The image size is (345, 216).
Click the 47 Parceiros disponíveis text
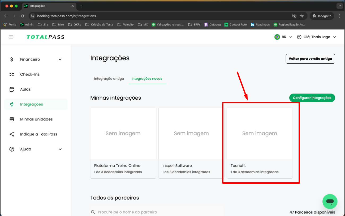tap(312, 212)
